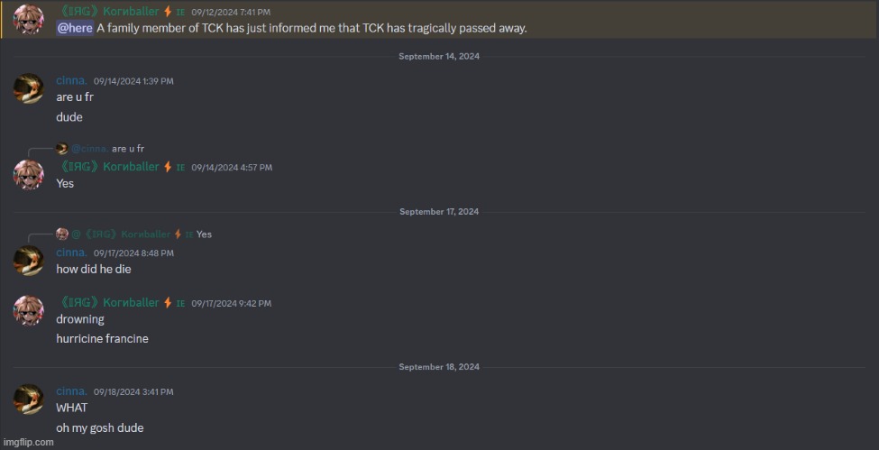Open cinna.'s avatar next to 'WHAT' message
This screenshot has height=450, width=879.
coord(28,399)
